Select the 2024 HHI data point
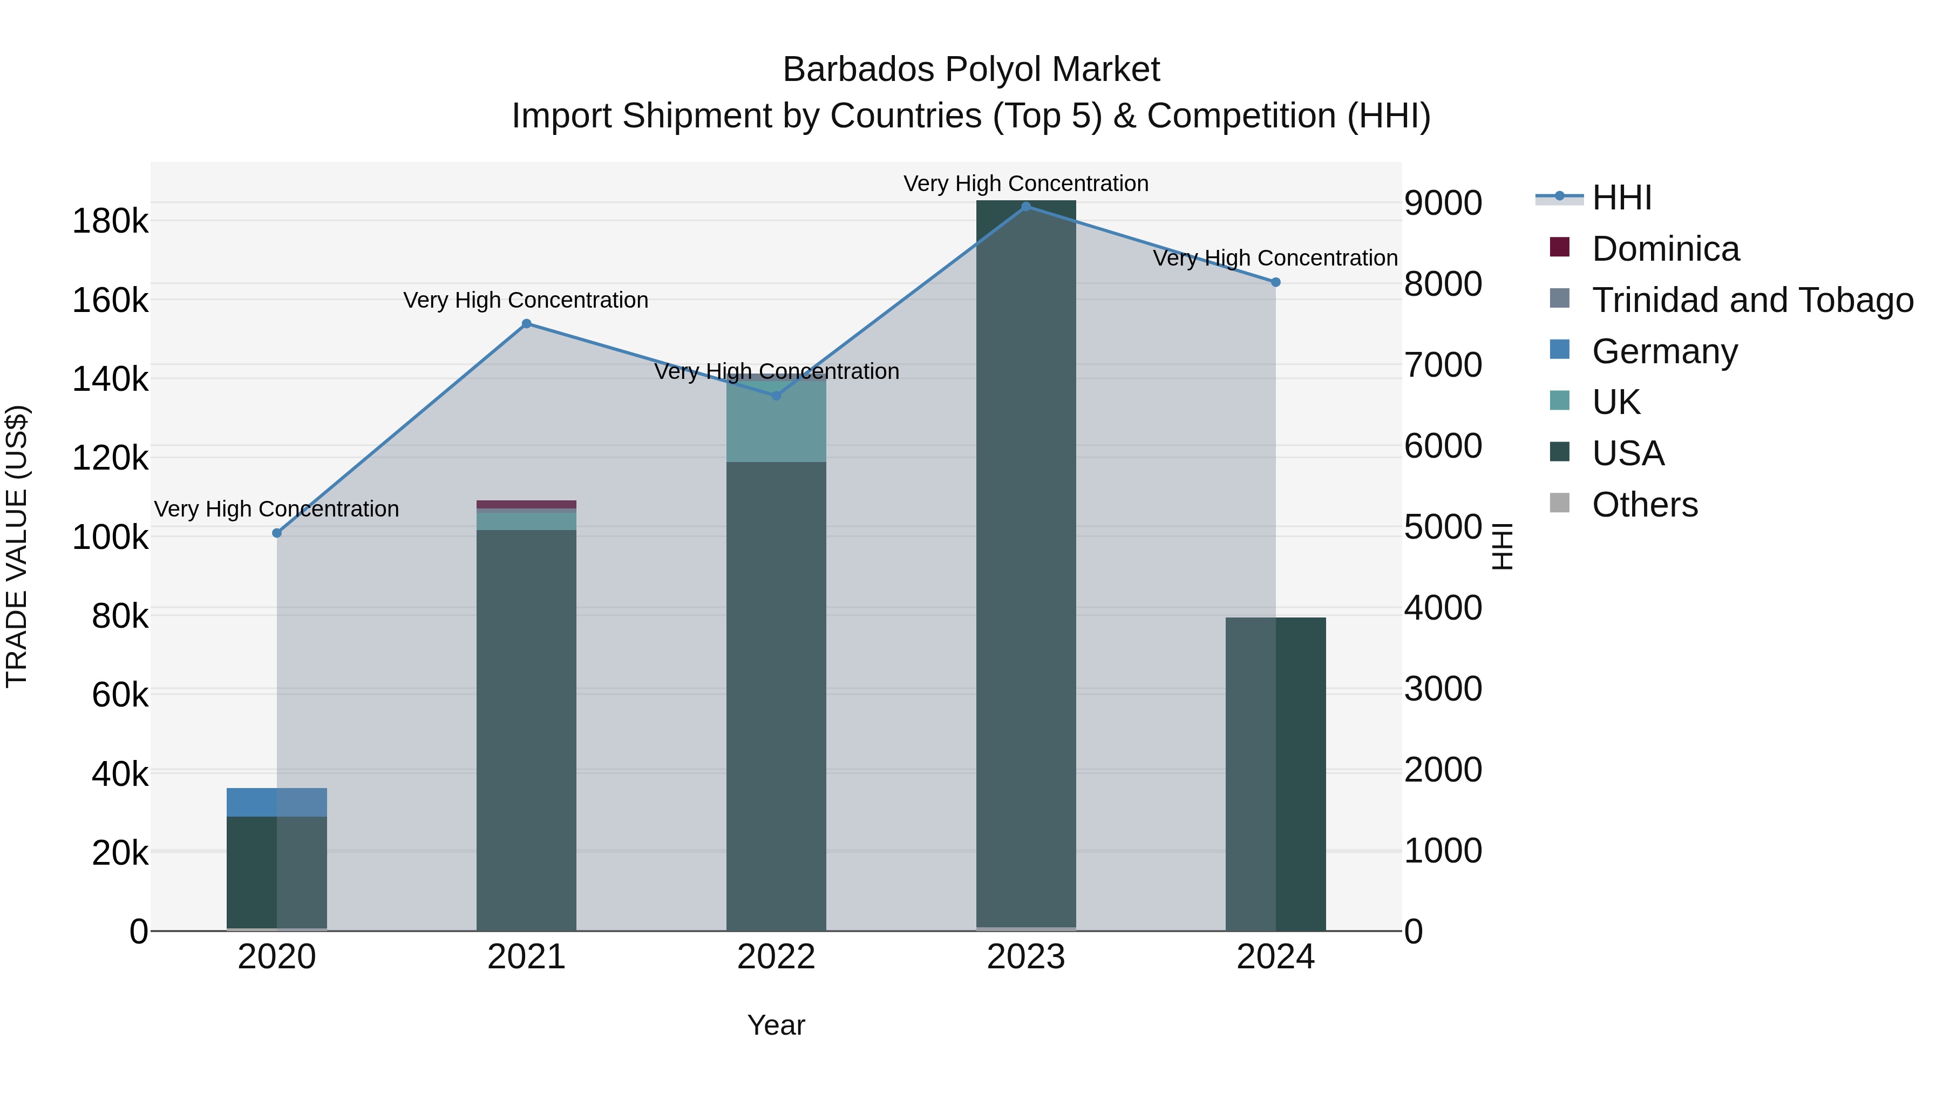1943x1093 pixels. [1275, 282]
